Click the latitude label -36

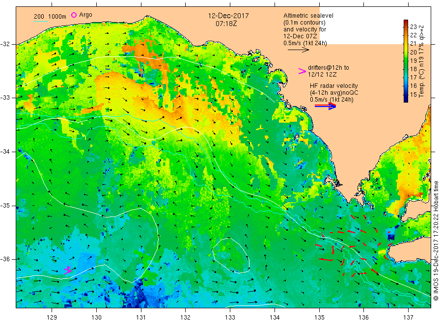coord(5,259)
